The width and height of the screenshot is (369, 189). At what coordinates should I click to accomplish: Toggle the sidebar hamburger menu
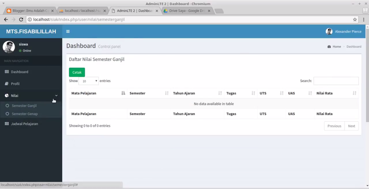coord(68,32)
